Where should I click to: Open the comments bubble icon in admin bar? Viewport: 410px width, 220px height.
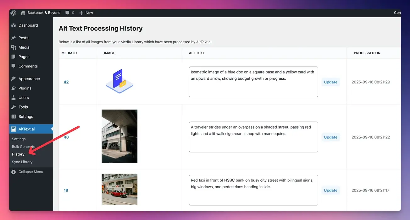click(x=67, y=13)
